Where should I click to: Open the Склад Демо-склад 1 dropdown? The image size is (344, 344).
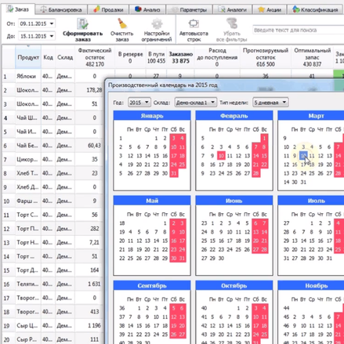click(x=195, y=103)
